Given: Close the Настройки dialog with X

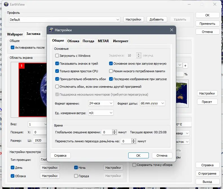Looking at the screenshot, I should (x=172, y=30).
